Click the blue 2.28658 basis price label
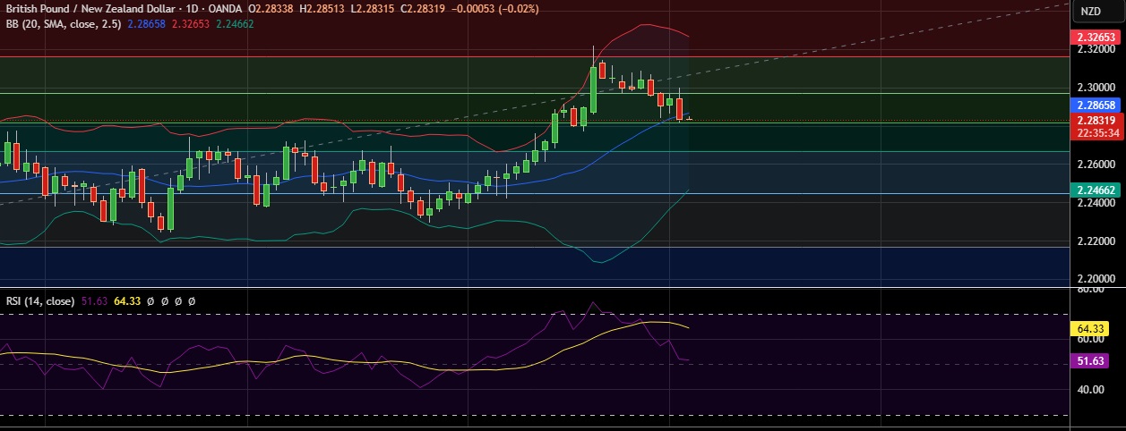1126x431 pixels. point(1096,105)
